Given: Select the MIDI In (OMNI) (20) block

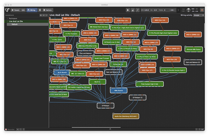Looking at the screenshot, I should [90, 33].
